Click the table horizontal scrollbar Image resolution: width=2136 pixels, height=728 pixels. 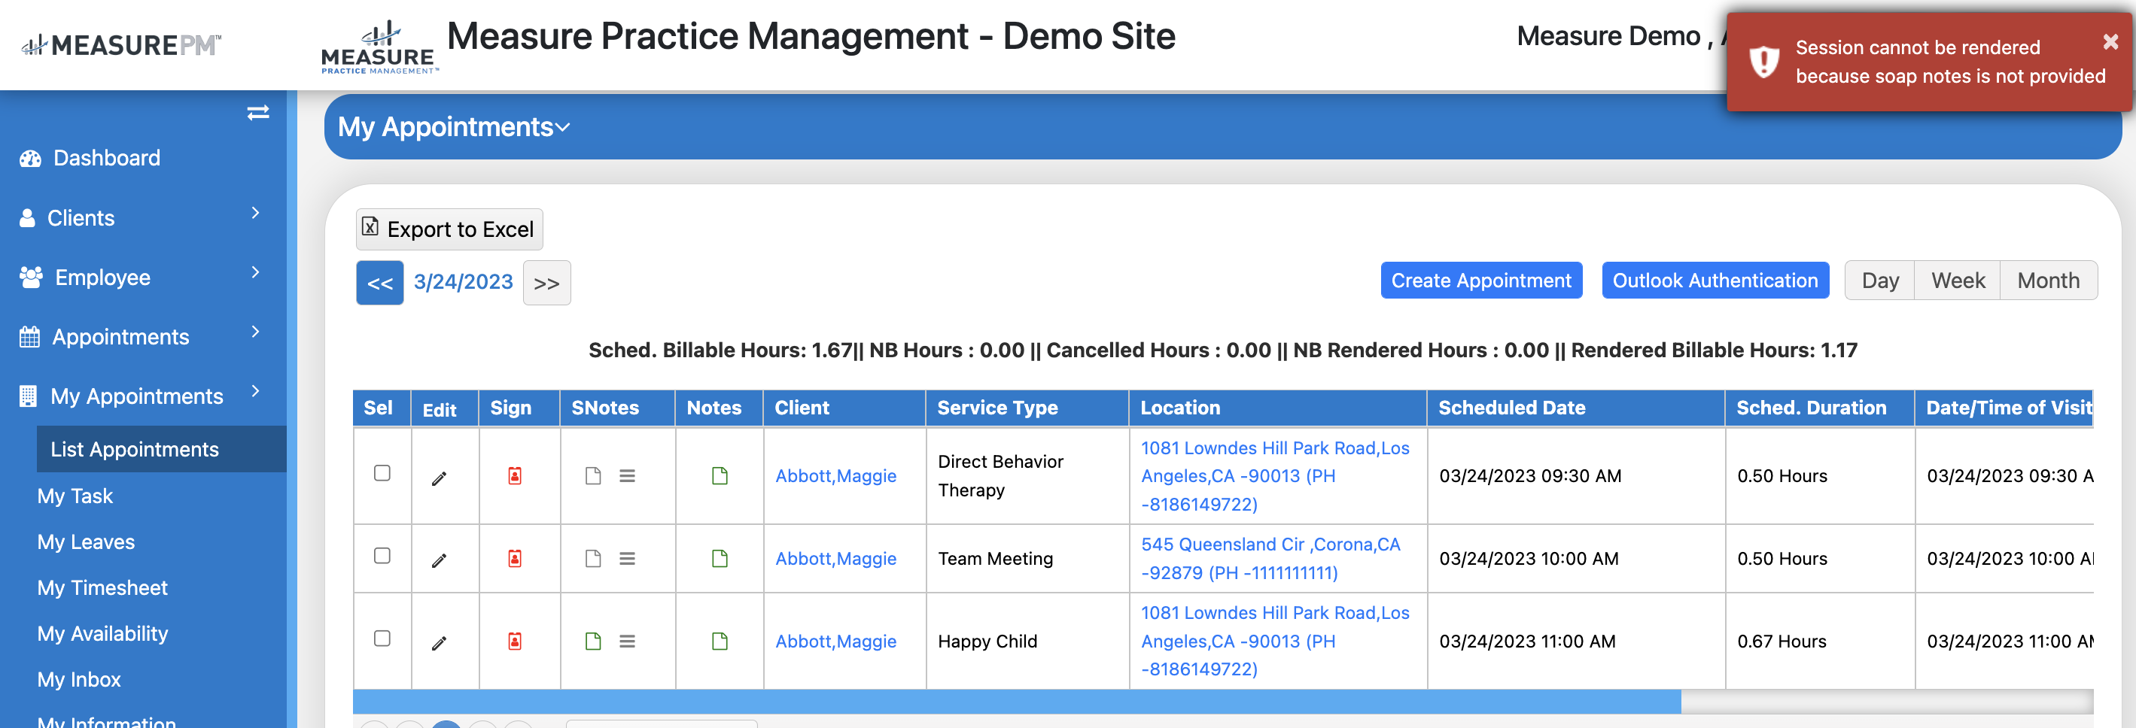tap(1017, 702)
